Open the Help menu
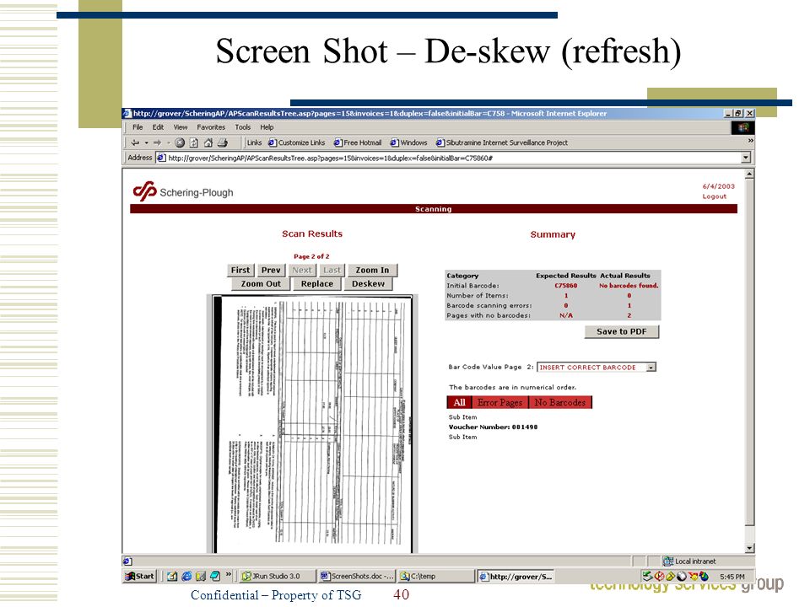This screenshot has width=810, height=607. (x=267, y=127)
